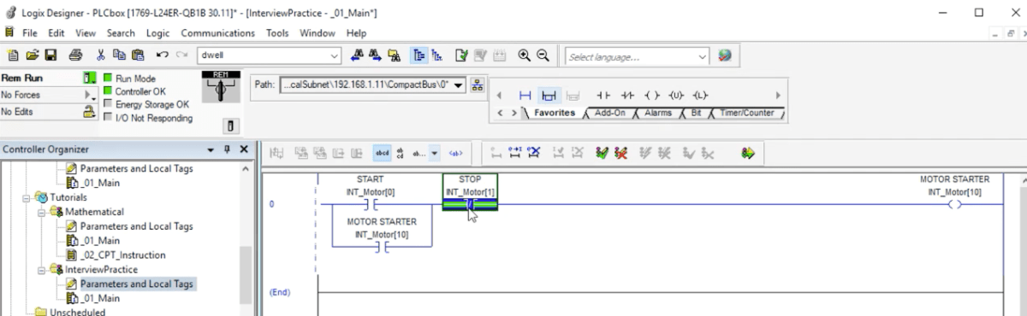Open the Logic menu

pos(158,32)
